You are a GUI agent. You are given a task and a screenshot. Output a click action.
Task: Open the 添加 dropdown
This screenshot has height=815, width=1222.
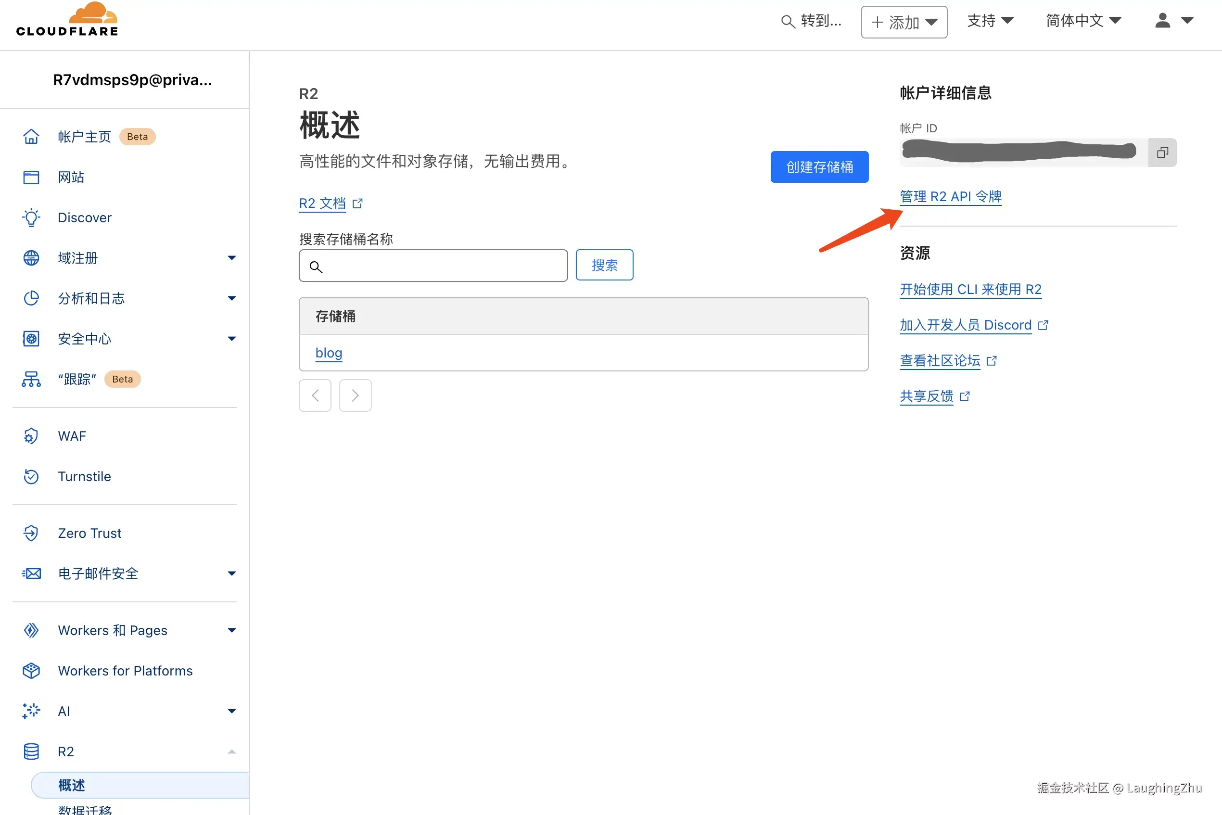pyautogui.click(x=904, y=22)
